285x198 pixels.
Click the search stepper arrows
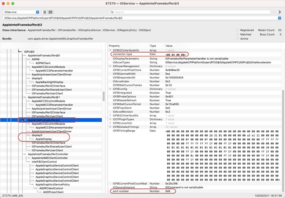click(274, 12)
